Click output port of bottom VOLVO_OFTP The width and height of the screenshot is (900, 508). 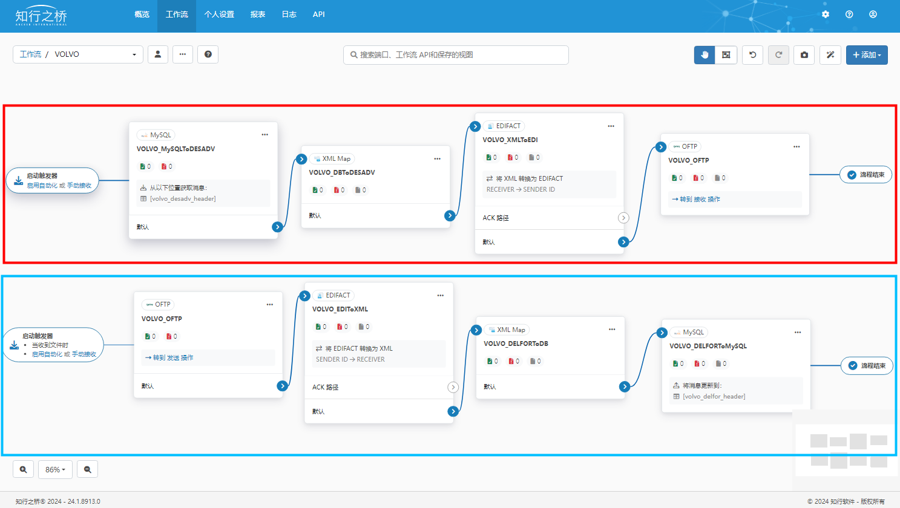(282, 386)
